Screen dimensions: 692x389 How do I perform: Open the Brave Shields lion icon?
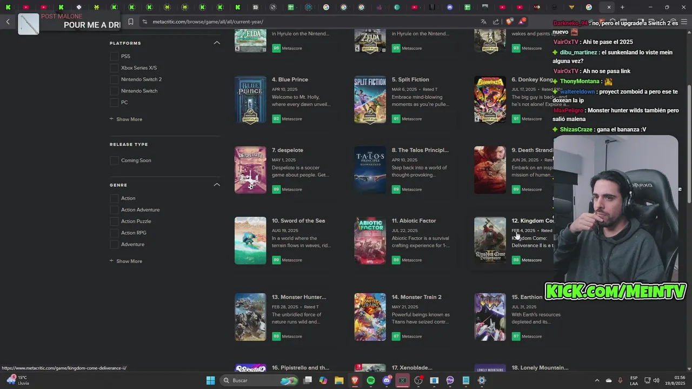[509, 22]
